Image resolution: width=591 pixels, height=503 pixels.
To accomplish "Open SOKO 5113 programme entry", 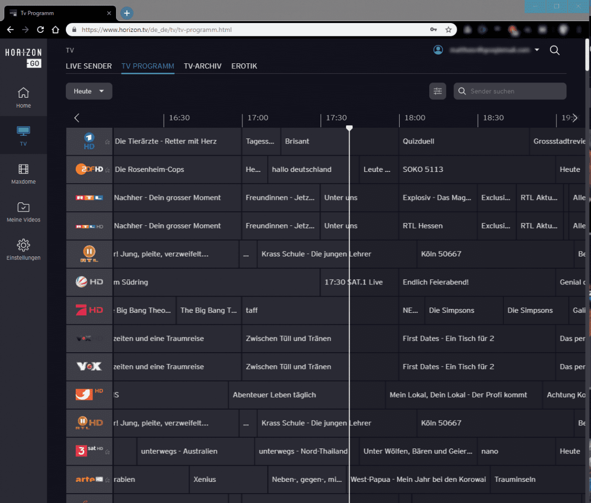I will (477, 169).
